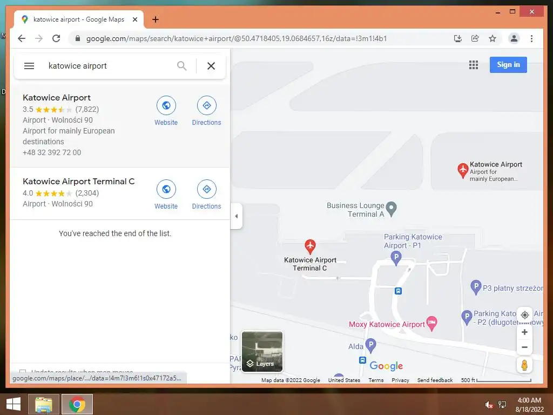Click the Street View pegman
The image size is (553, 415).
[x=524, y=365]
